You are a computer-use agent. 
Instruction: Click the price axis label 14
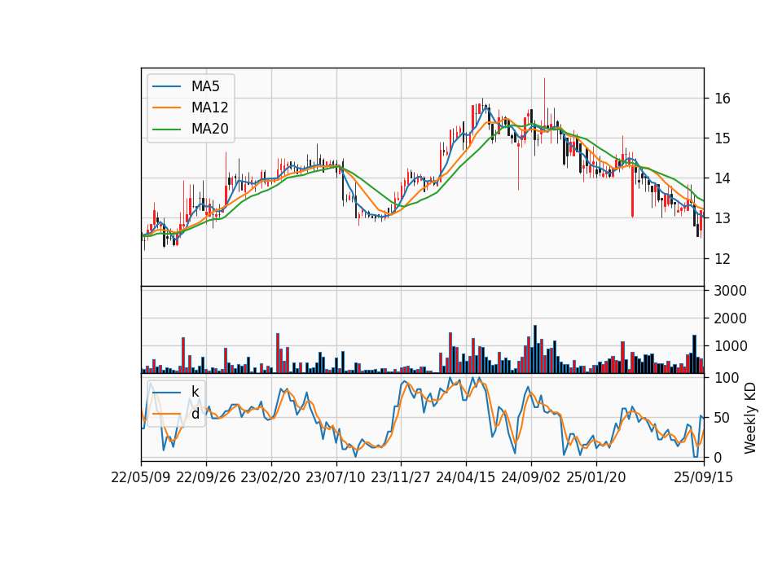pos(723,178)
